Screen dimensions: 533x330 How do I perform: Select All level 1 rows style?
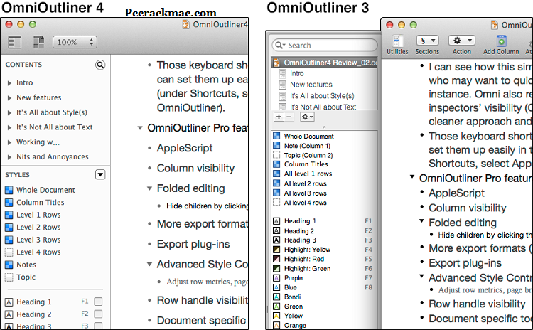(x=308, y=174)
